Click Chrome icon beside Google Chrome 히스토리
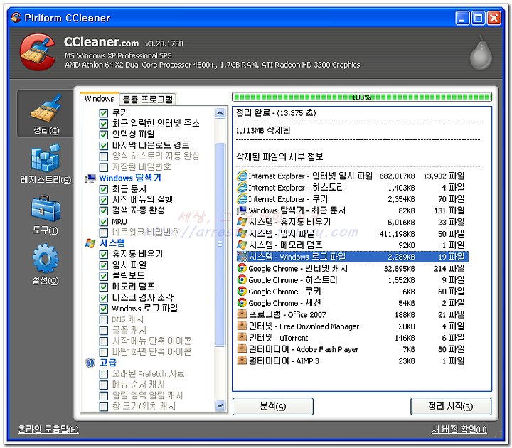Screen dimensions: 512x448 [x=242, y=280]
